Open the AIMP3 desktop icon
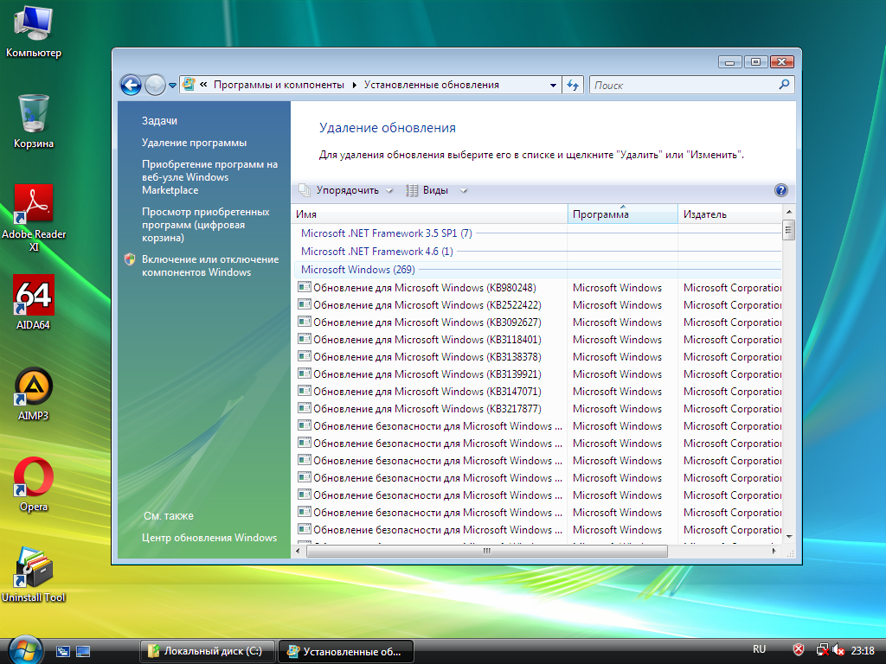The width and height of the screenshot is (886, 664). pyautogui.click(x=34, y=386)
